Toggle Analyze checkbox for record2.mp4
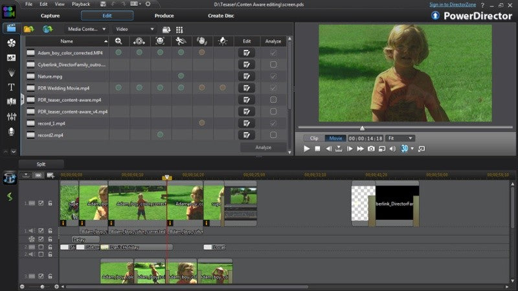The width and height of the screenshot is (518, 291). (x=273, y=135)
